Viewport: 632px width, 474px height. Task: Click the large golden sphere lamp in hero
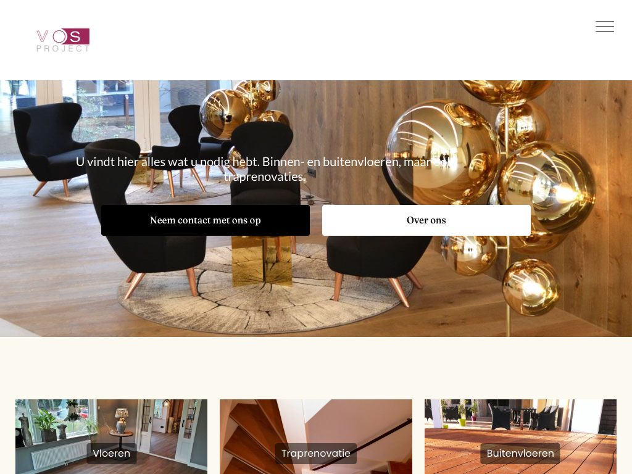click(x=443, y=151)
